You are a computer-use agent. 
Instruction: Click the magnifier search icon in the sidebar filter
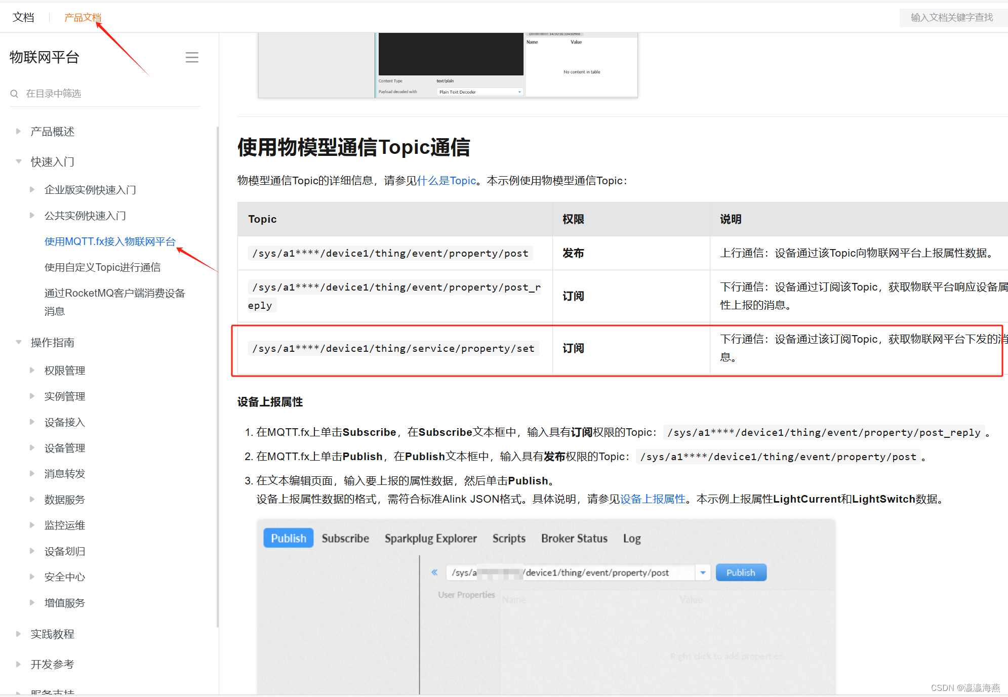(x=14, y=93)
